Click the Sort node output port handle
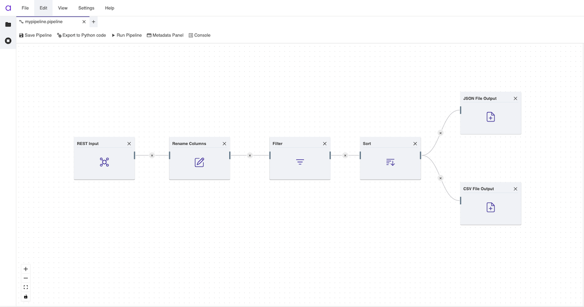The image size is (584, 307). [421, 155]
